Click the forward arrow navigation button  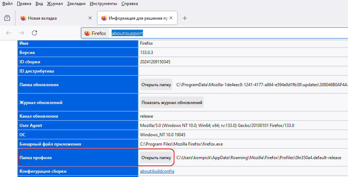pos(22,33)
